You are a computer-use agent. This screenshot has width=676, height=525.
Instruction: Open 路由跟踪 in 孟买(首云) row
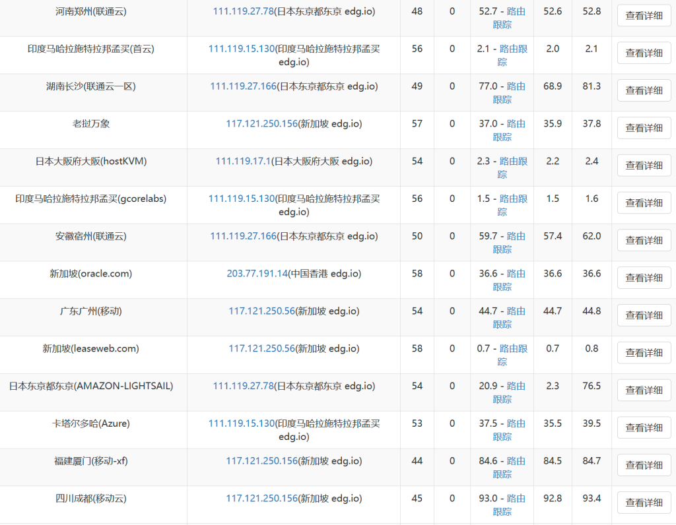pyautogui.click(x=513, y=49)
